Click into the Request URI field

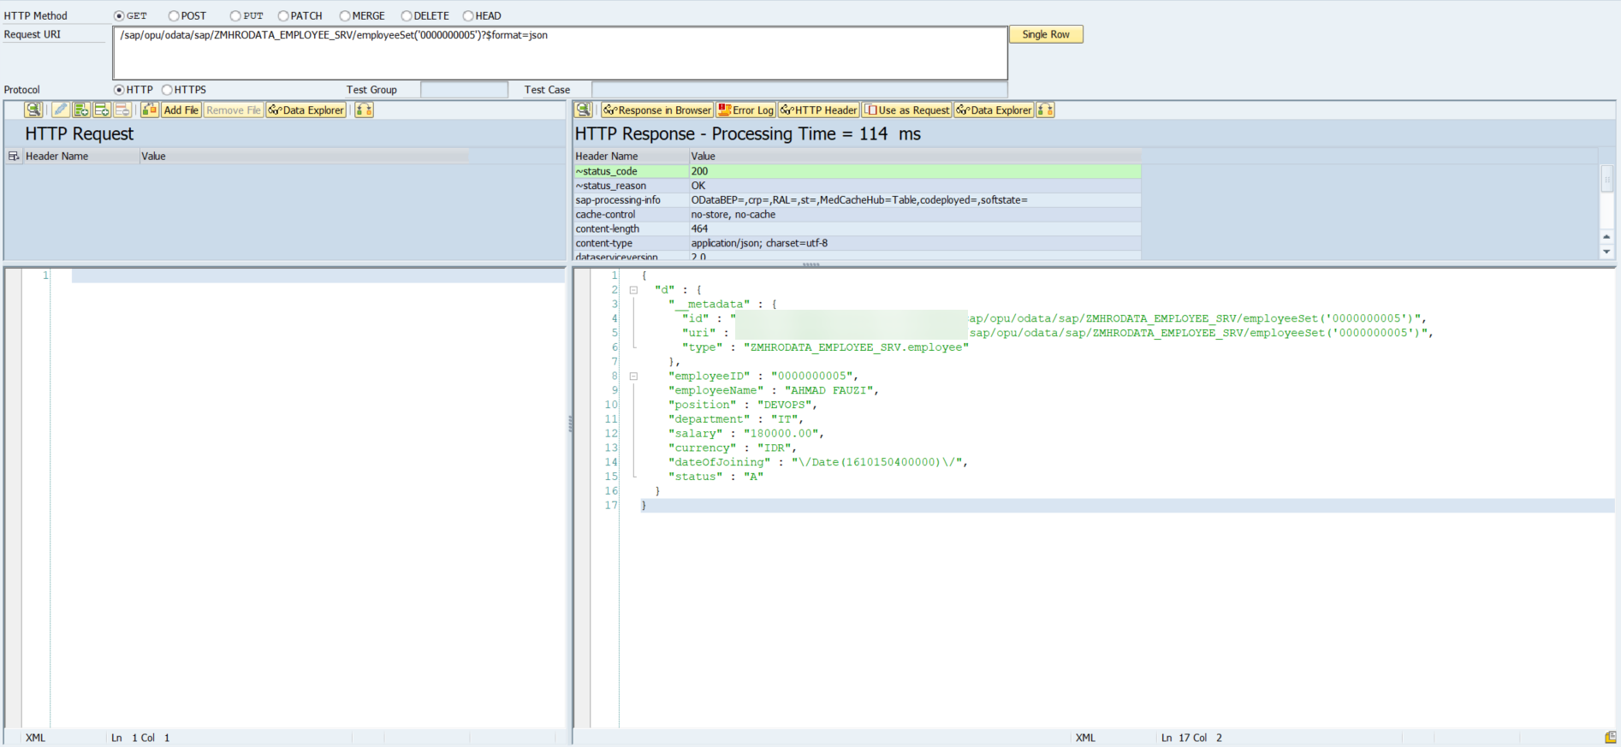pos(560,53)
